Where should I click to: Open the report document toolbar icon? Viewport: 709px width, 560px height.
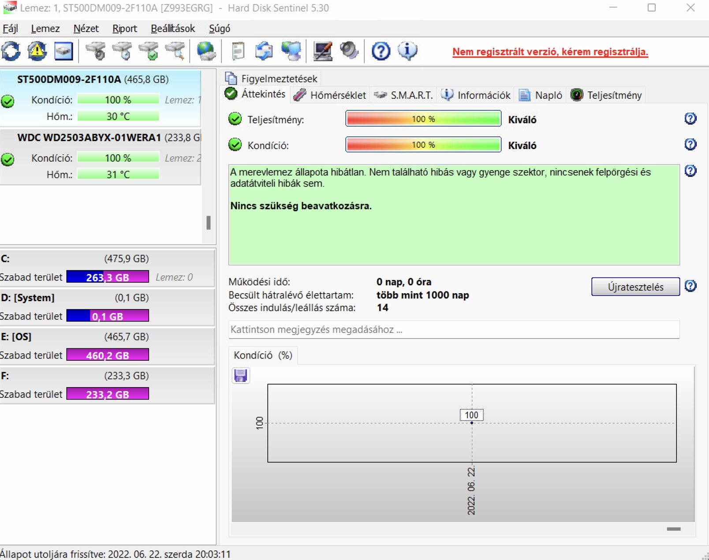pyautogui.click(x=238, y=51)
